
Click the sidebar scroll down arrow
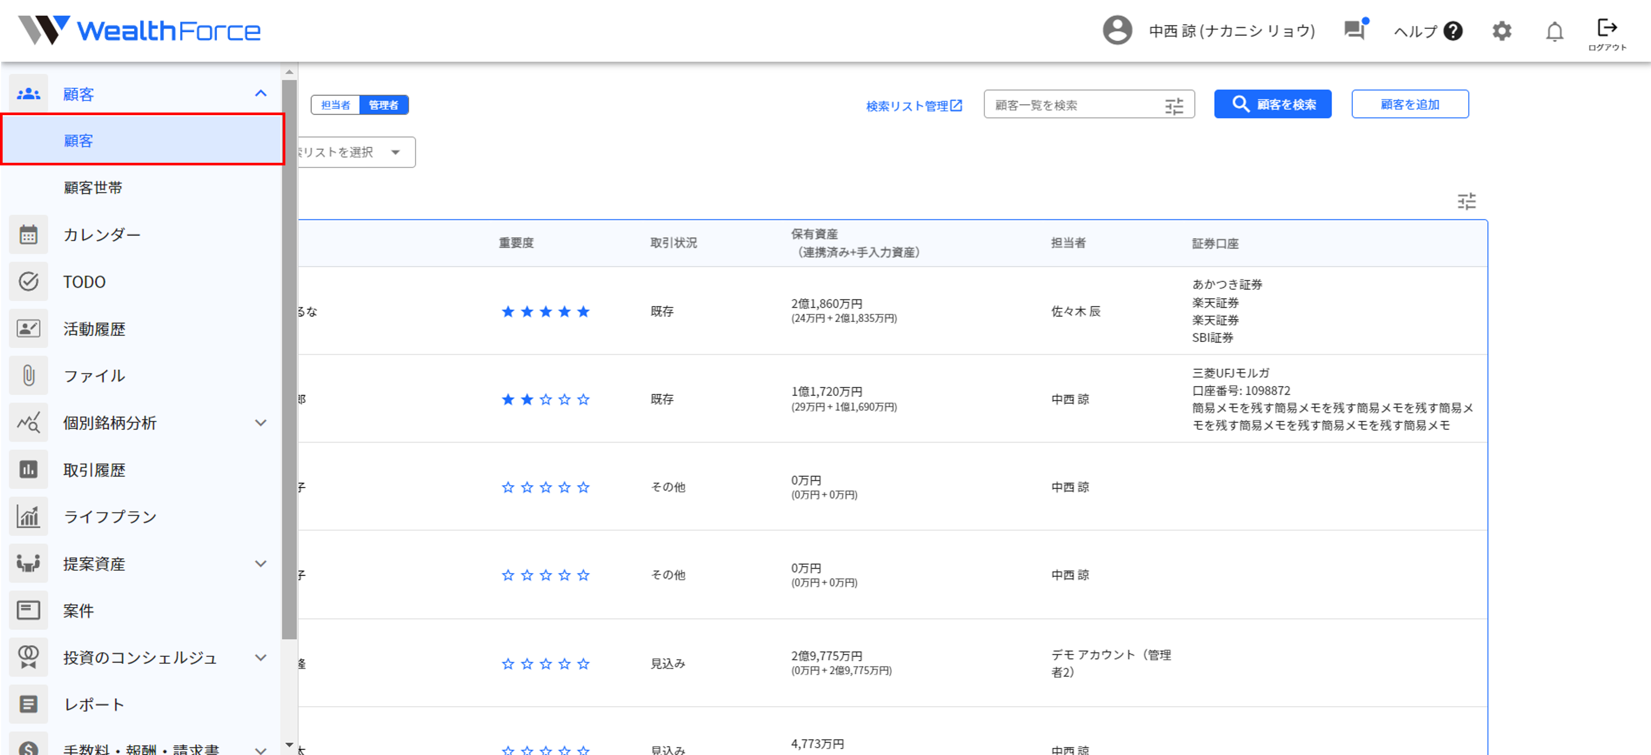coord(289,745)
